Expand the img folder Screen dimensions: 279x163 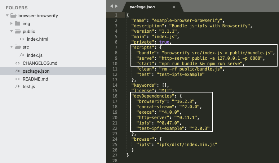(12, 23)
